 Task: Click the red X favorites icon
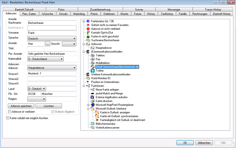[x=88, y=25]
